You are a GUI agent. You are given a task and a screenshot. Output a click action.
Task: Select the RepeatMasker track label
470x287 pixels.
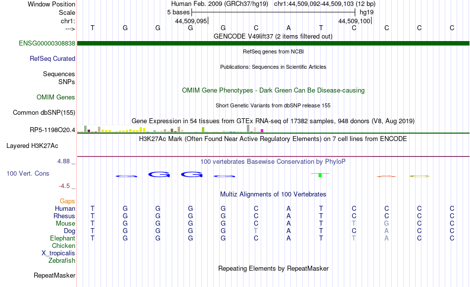tap(54, 275)
